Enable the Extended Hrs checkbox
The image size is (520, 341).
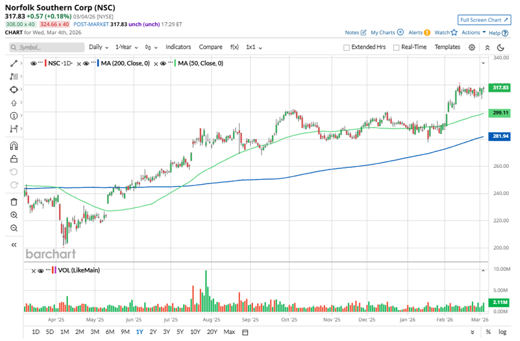point(346,48)
